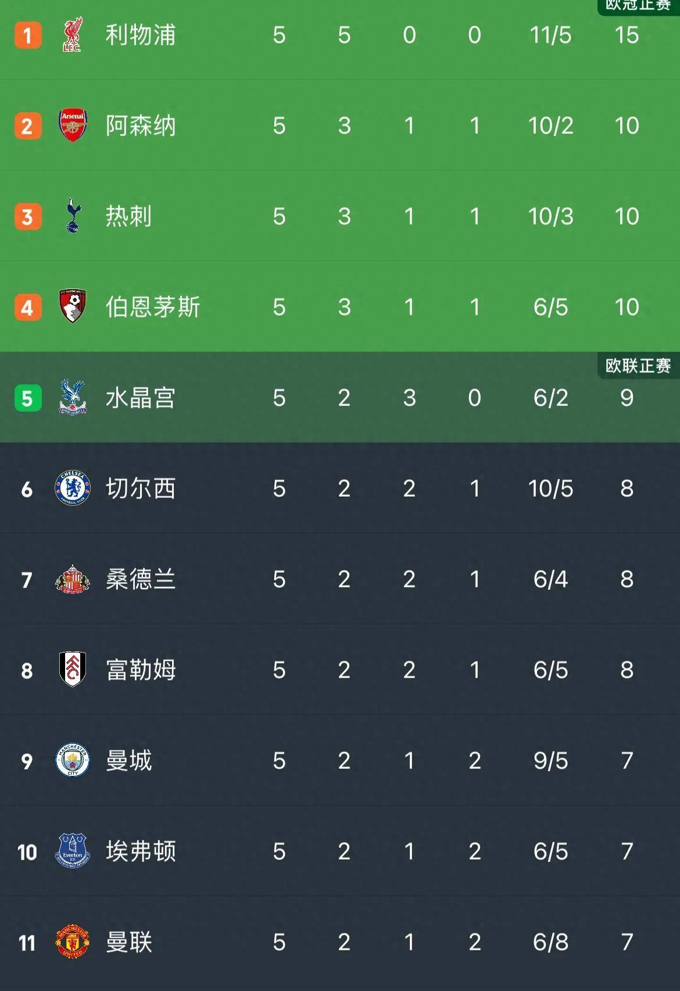Click 曼联's 6/8 goals figure

[550, 942]
